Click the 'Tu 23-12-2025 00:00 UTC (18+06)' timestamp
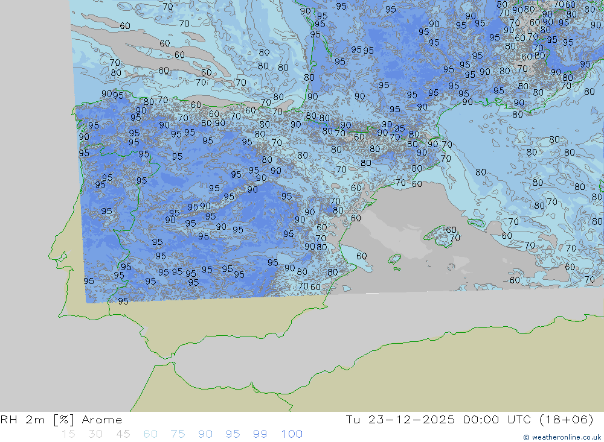Viewport: 604px width, 442px height. click(x=469, y=420)
